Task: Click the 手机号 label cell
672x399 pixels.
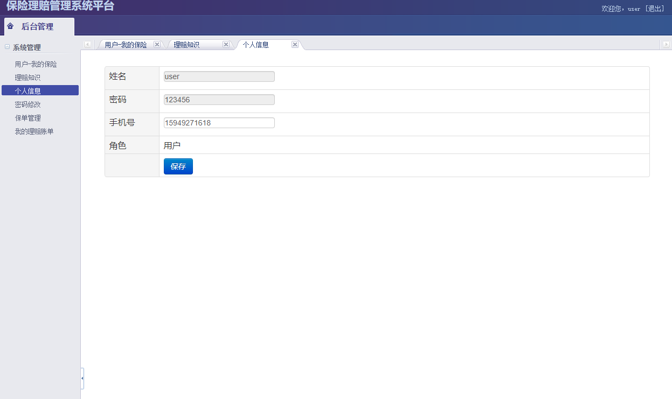Action: 132,124
